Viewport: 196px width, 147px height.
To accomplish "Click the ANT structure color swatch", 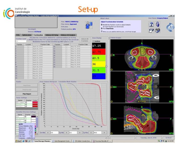I will click(33, 117).
